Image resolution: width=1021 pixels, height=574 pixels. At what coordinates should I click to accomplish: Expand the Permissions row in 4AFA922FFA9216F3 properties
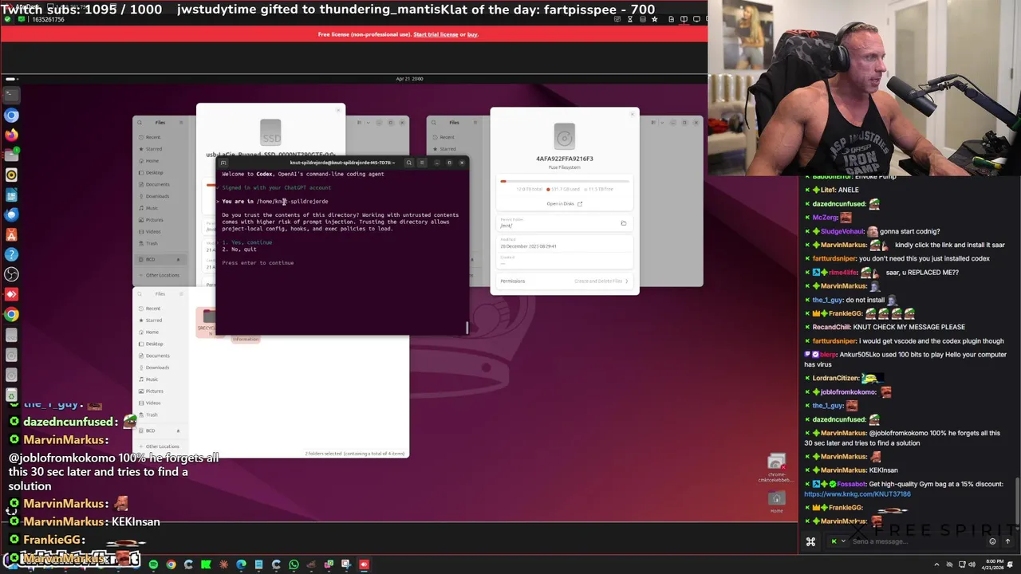[x=564, y=281]
